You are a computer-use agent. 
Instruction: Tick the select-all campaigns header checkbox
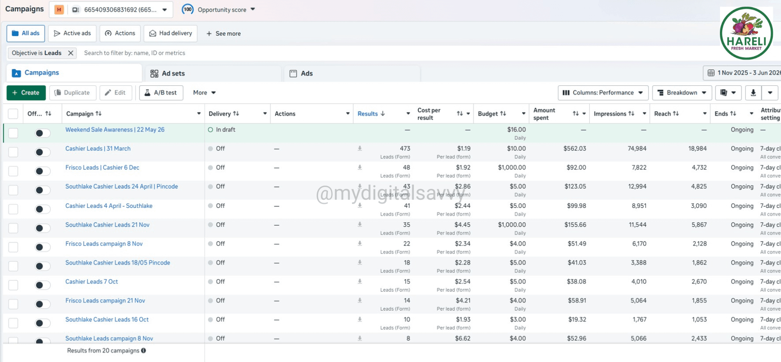point(13,114)
